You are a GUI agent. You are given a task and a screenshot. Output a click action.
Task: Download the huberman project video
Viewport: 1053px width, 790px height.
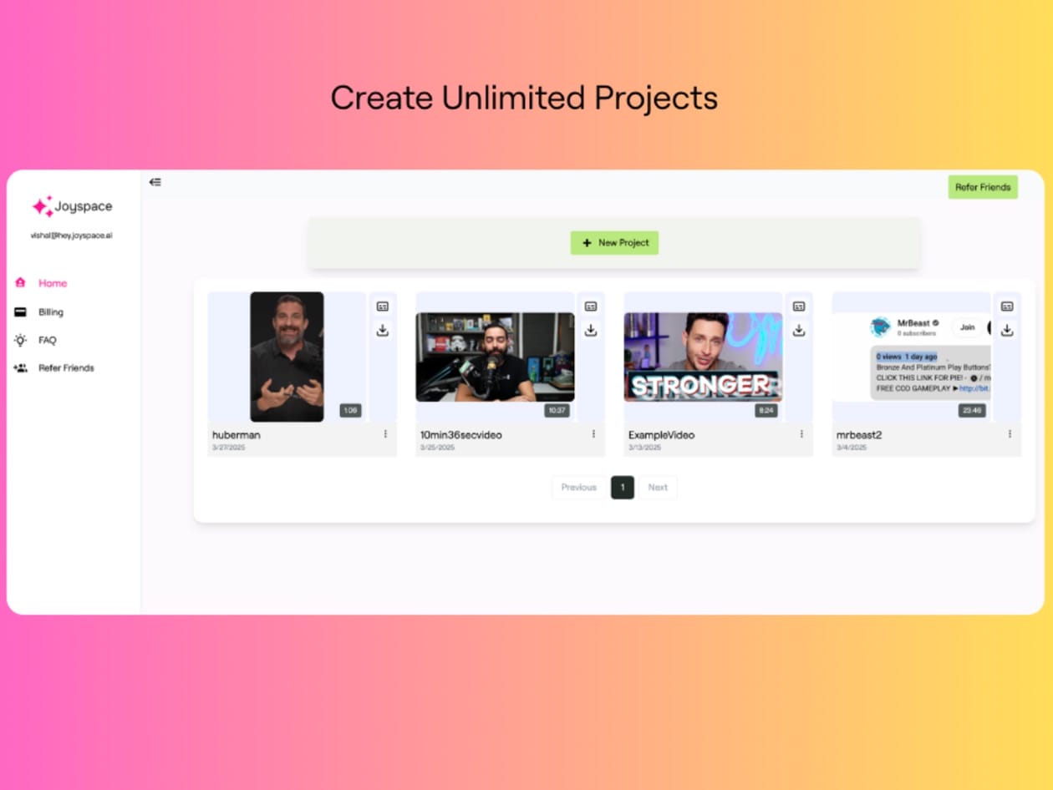click(383, 330)
